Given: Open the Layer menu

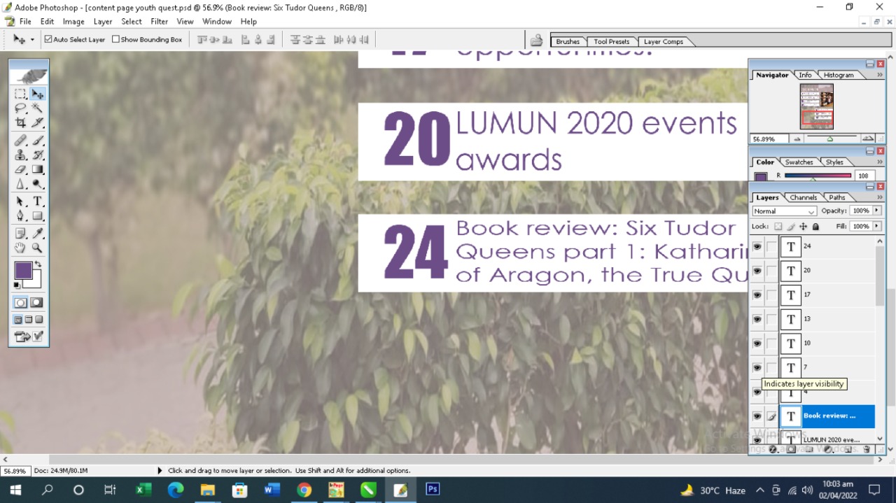Looking at the screenshot, I should point(103,22).
